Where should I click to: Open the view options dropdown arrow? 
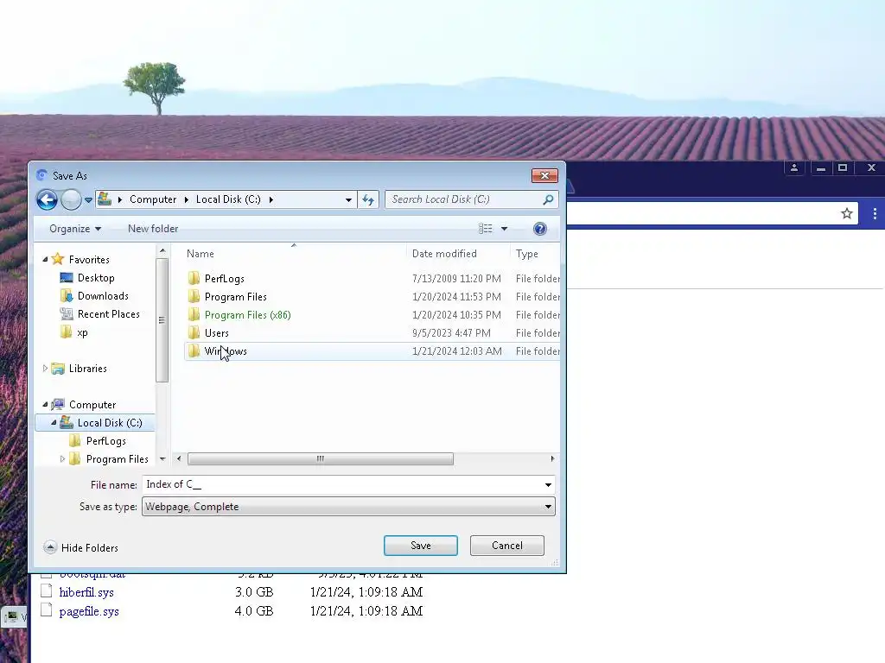(x=505, y=229)
